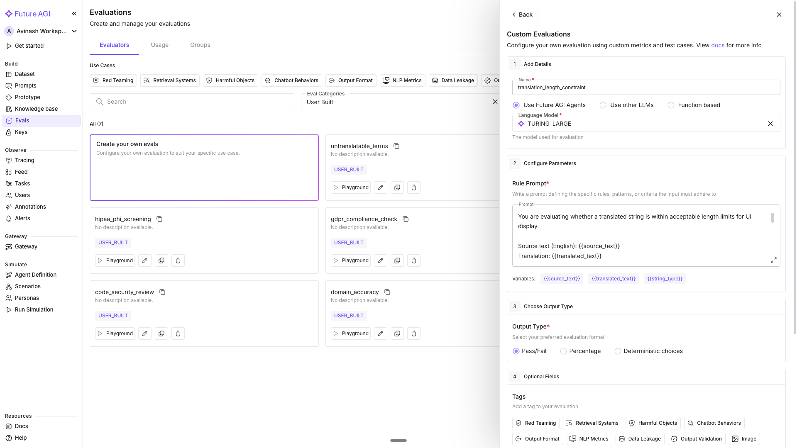Image resolution: width=797 pixels, height=448 pixels.
Task: Edit the hipaa_phi_screening evaluator
Action: click(x=144, y=261)
